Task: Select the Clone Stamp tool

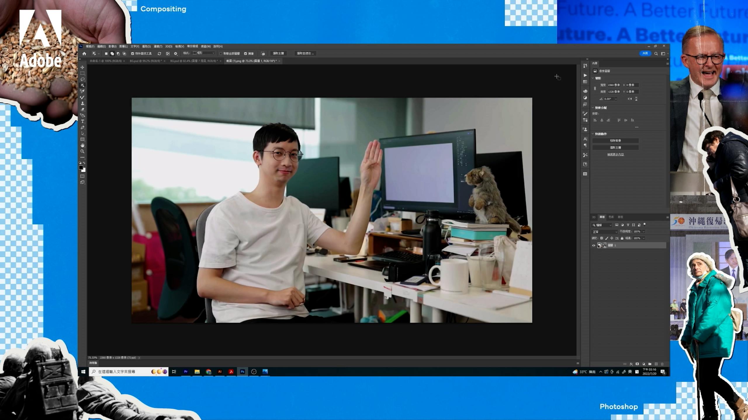Action: (82, 103)
